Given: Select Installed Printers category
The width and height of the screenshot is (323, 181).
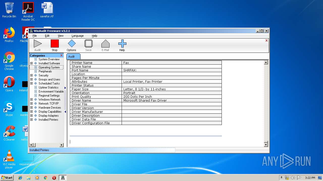Looking at the screenshot, I should click(48, 120).
